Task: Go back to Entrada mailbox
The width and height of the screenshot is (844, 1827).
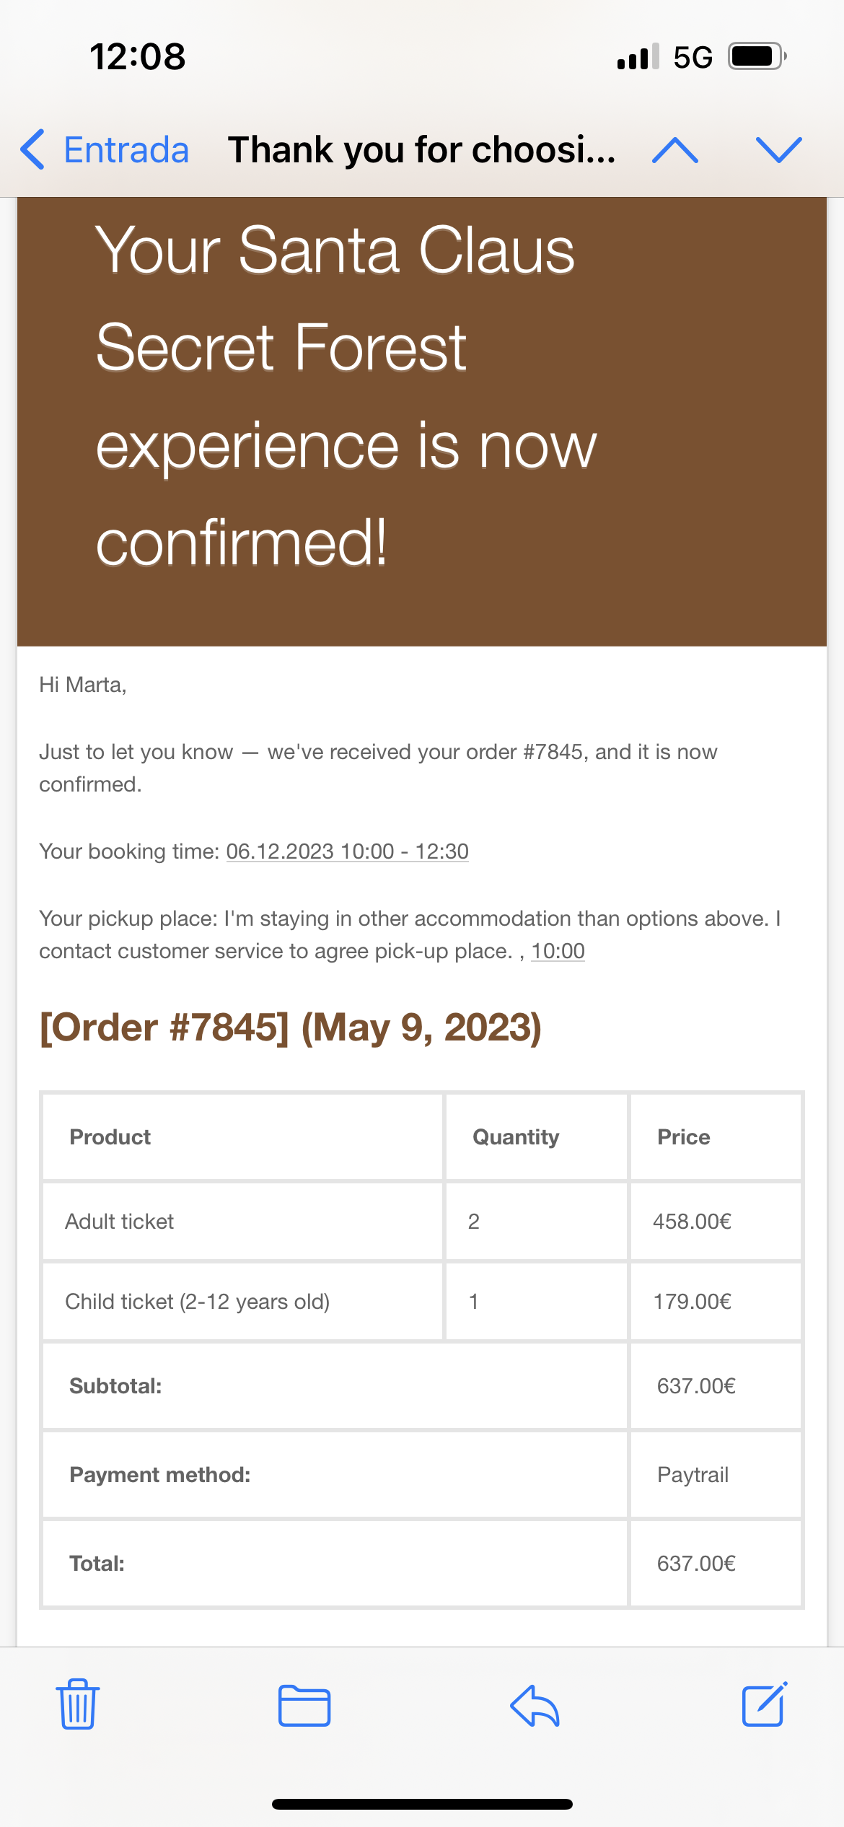Action: click(x=126, y=150)
